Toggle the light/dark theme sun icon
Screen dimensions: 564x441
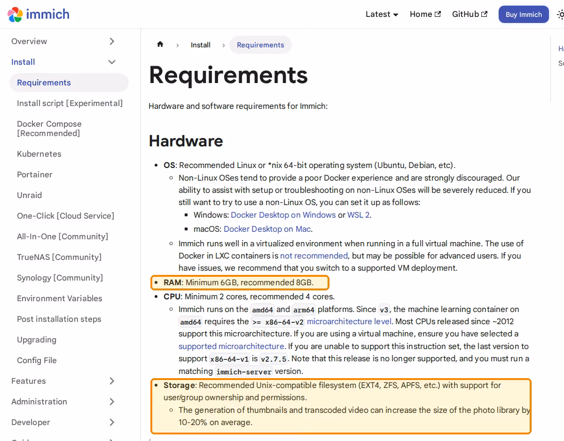point(560,15)
